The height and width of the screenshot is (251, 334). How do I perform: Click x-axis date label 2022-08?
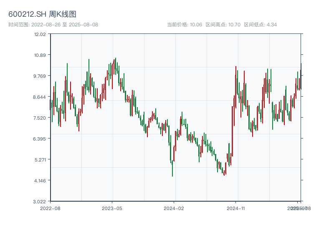[50, 208]
